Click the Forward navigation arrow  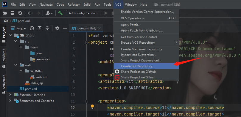pyautogui.click(x=38, y=13)
